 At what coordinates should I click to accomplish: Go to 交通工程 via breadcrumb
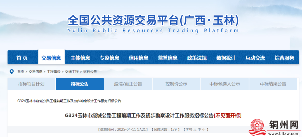click(x=72, y=72)
